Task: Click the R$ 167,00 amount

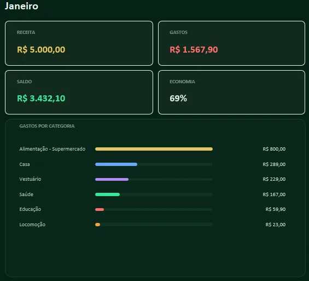Action: [x=274, y=194]
